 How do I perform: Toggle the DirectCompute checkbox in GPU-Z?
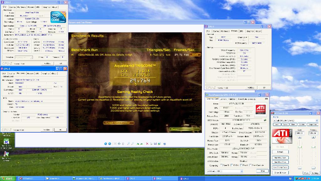[x=250, y=165]
